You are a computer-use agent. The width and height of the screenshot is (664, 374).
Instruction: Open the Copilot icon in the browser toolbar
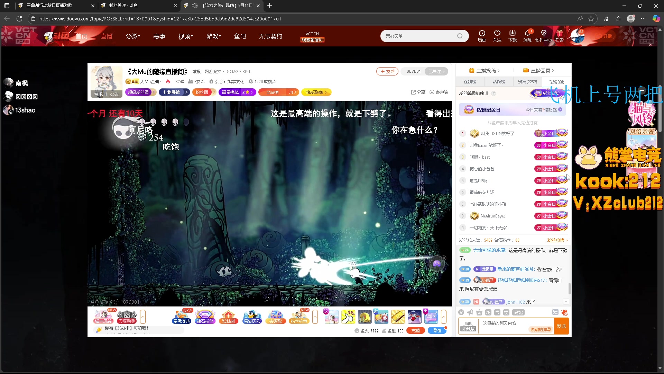click(x=656, y=19)
